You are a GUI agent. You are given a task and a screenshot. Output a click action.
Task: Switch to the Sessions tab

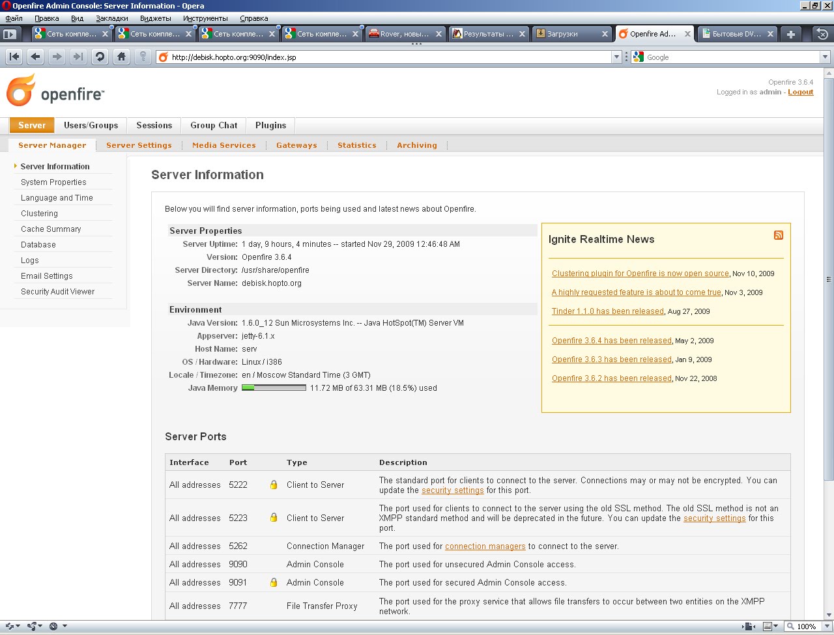[154, 125]
